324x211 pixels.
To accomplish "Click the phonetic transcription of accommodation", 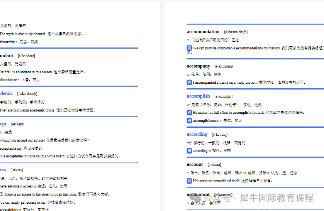I will coord(236,32).
